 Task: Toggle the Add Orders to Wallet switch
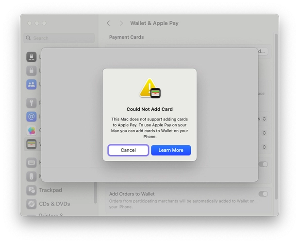263,194
